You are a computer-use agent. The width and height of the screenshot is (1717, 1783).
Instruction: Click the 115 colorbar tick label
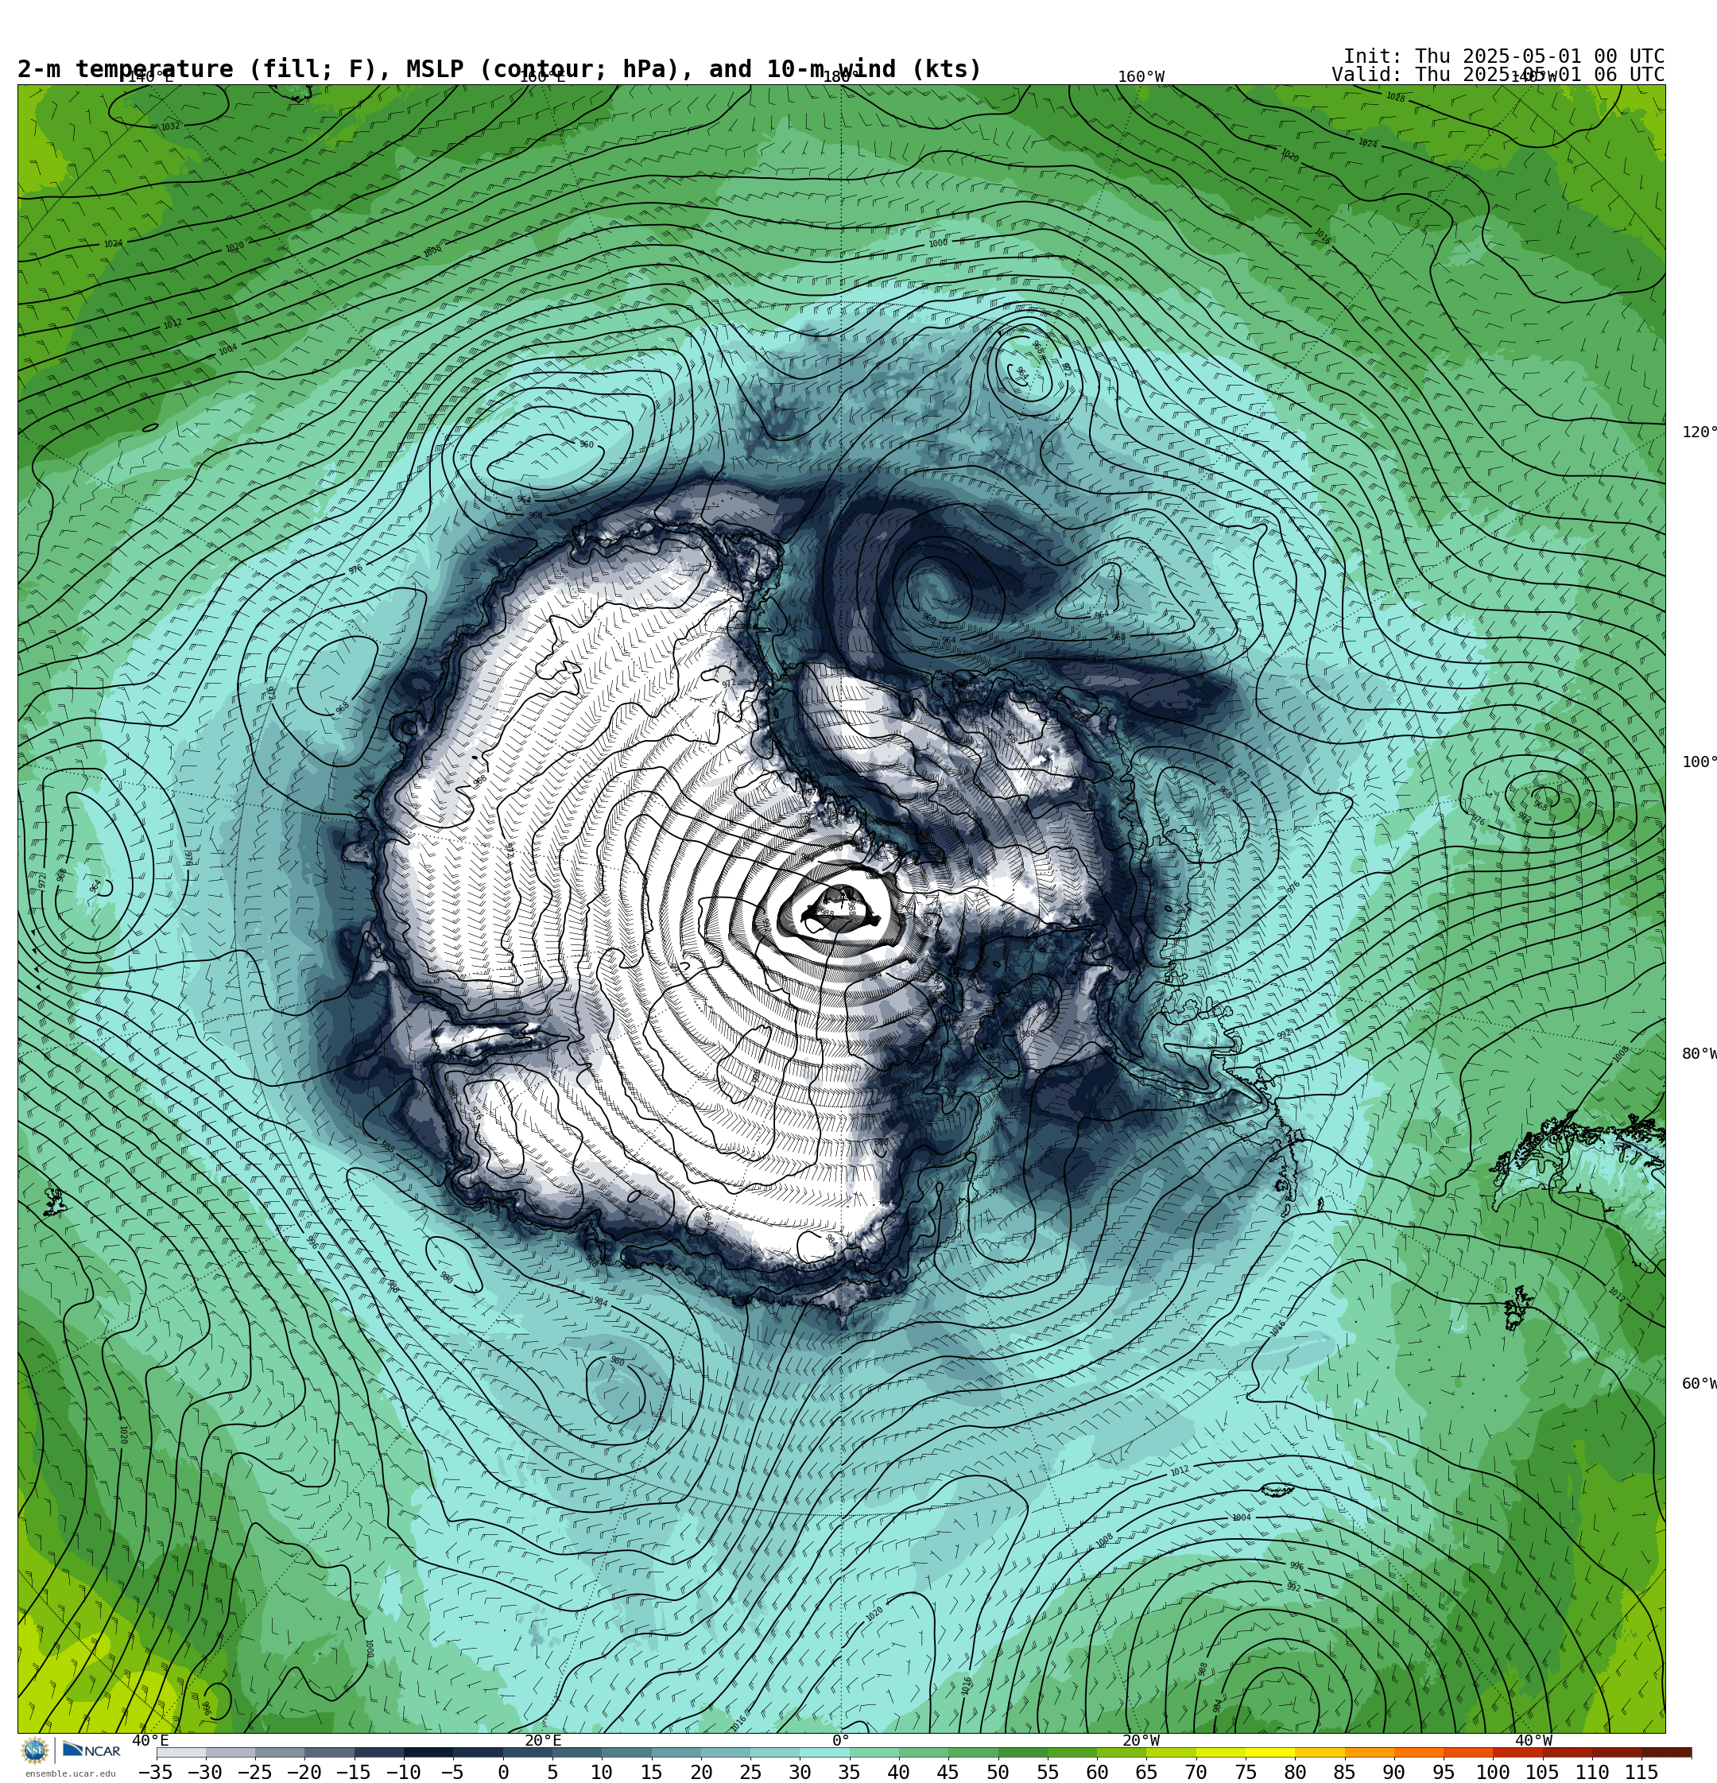pyautogui.click(x=1641, y=1772)
